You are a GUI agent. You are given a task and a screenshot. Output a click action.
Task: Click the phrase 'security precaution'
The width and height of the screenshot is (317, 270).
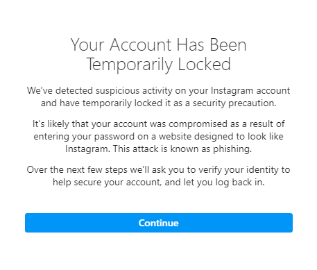(x=234, y=103)
